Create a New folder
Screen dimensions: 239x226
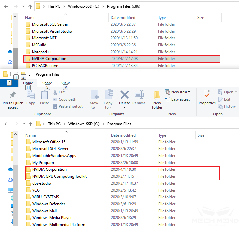tap(157, 100)
